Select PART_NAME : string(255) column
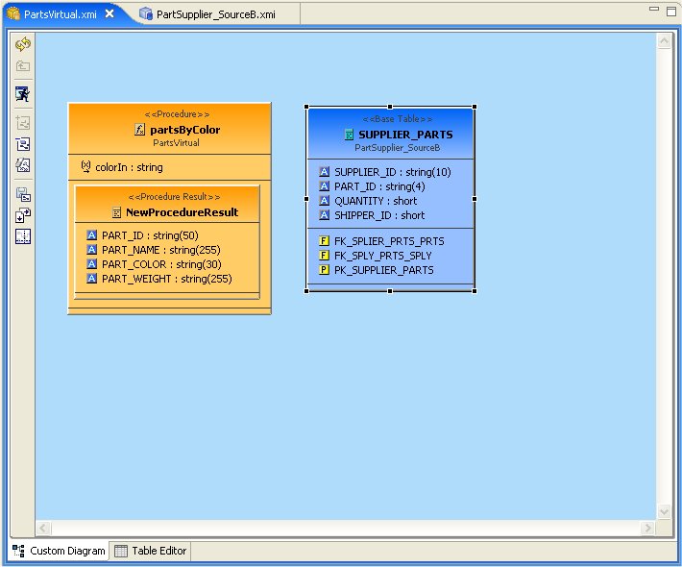This screenshot has width=682, height=567. pos(161,250)
